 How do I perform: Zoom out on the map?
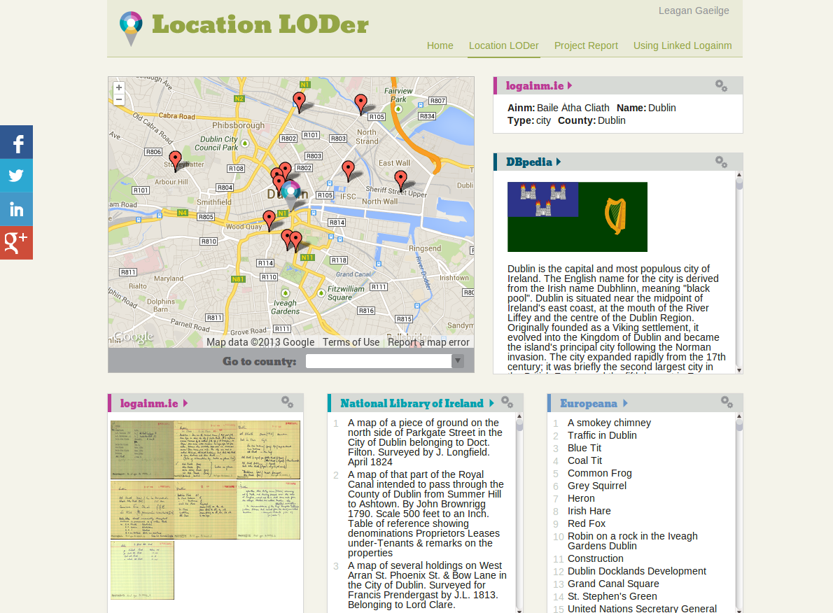[x=119, y=100]
